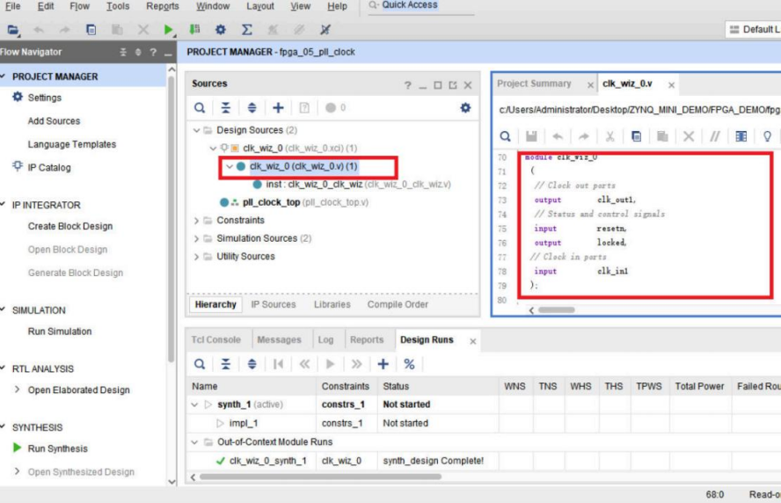Image resolution: width=781 pixels, height=503 pixels.
Task: Toggle line comment icon in editor toolbar
Action: (x=715, y=136)
